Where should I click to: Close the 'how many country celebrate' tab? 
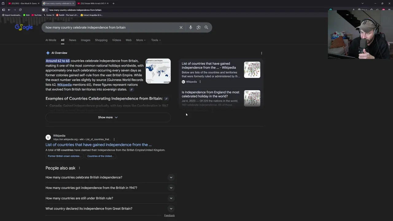[73, 3]
